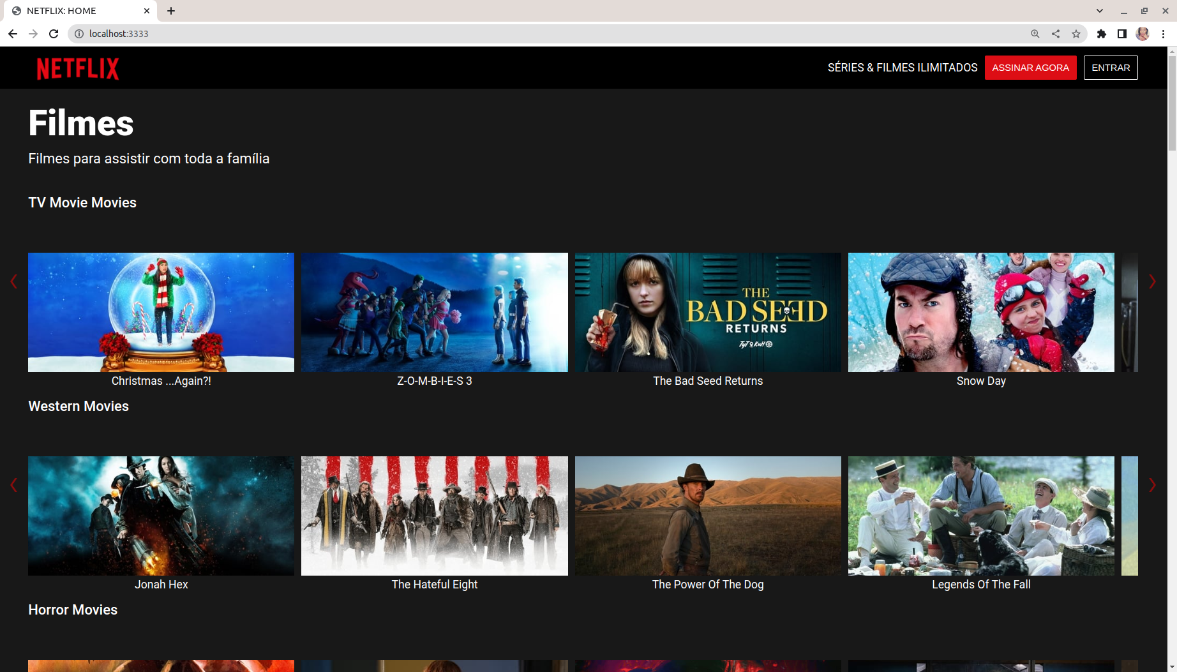This screenshot has height=672, width=1177.
Task: Click the Western Movies right carousel arrow
Action: pos(1153,485)
